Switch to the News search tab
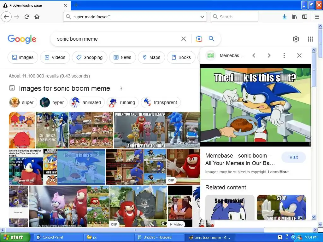This screenshot has height=242, width=323. click(x=123, y=57)
